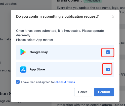
Task: Cancel the publication request
Action: pyautogui.click(x=83, y=92)
